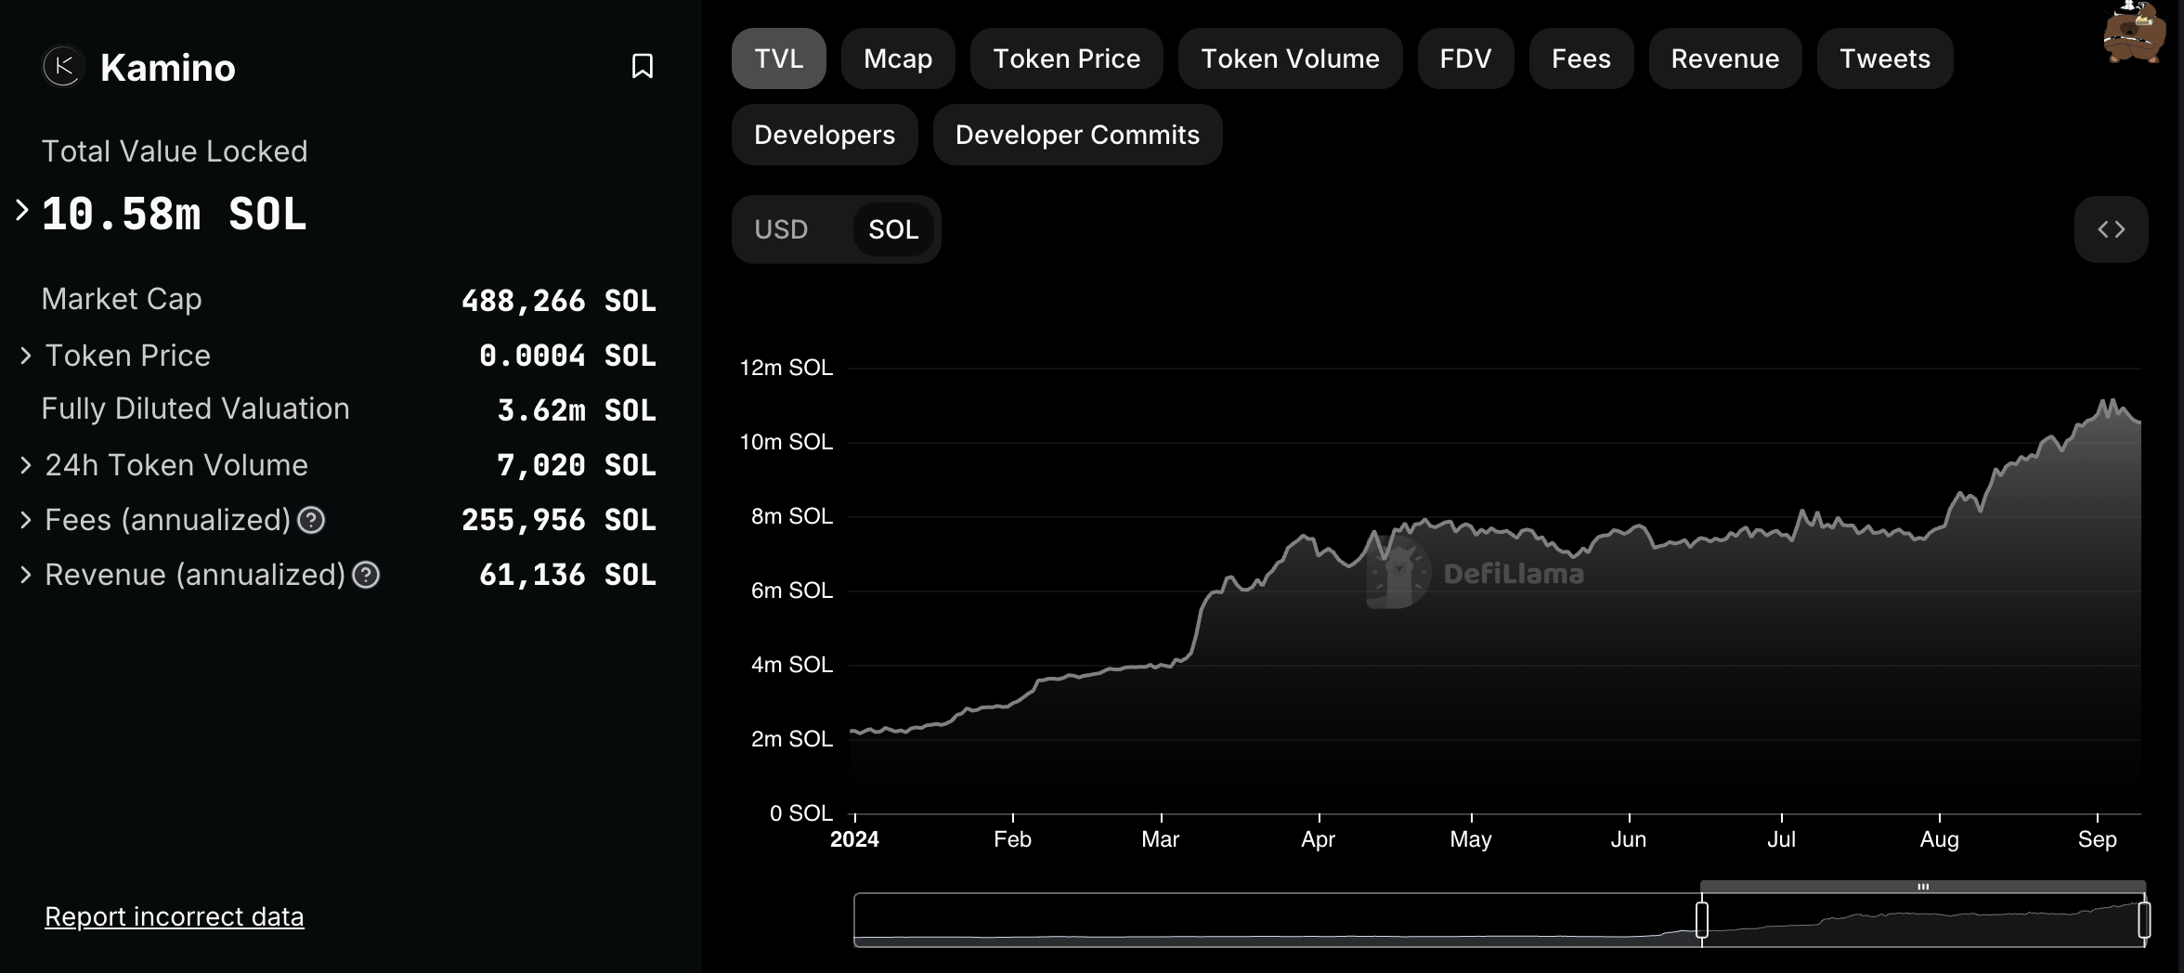Click the Revenue annualized help icon
This screenshot has height=973, width=2184.
coord(366,576)
